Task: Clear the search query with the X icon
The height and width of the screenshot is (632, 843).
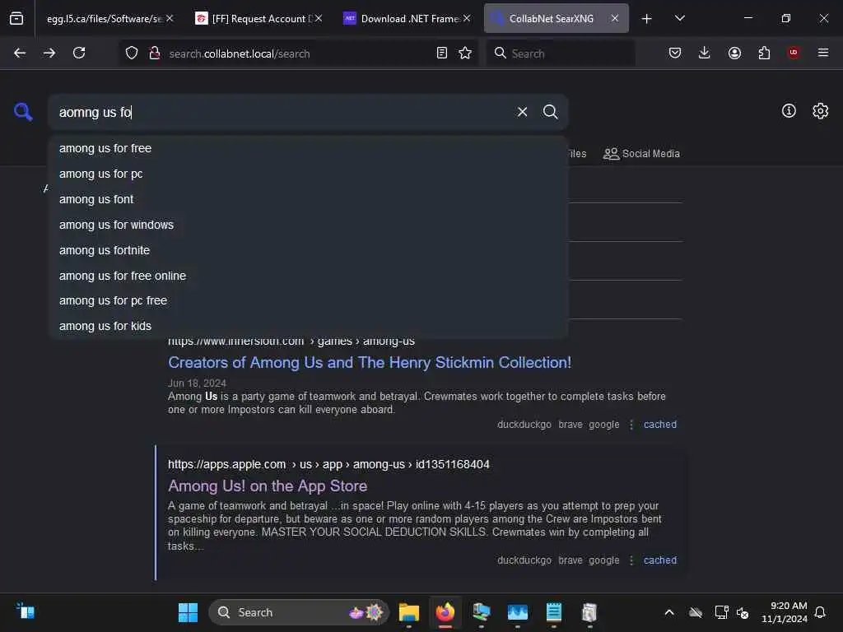Action: click(x=522, y=112)
